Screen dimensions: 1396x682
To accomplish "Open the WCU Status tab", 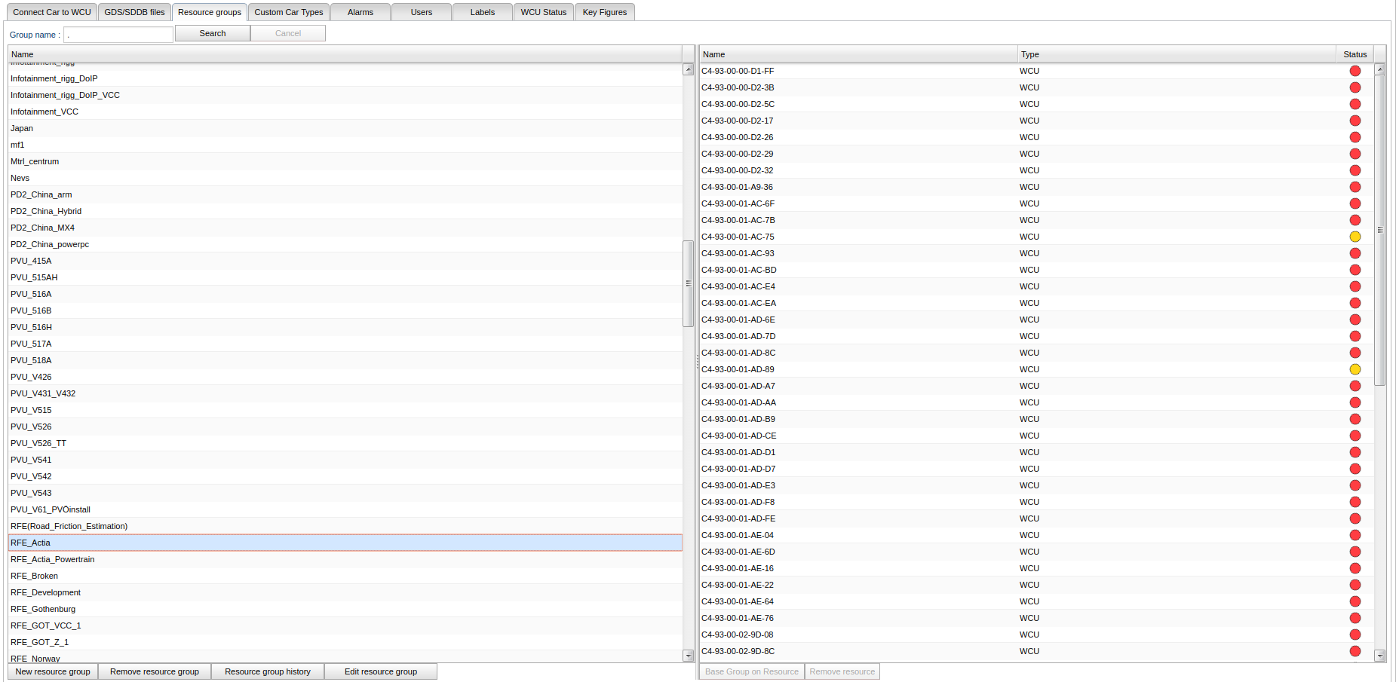I will [x=543, y=12].
